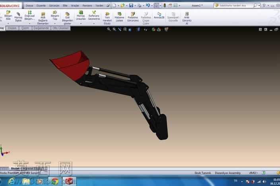Expand the dropdown under Bileşen Ekle
Viewport: 280px width, 186px height.
[8, 23]
